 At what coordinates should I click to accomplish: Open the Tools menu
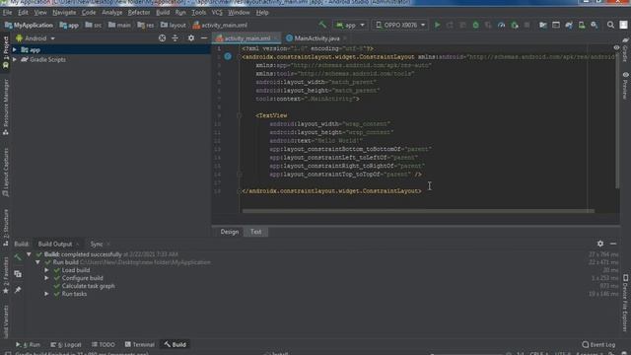[x=198, y=13]
